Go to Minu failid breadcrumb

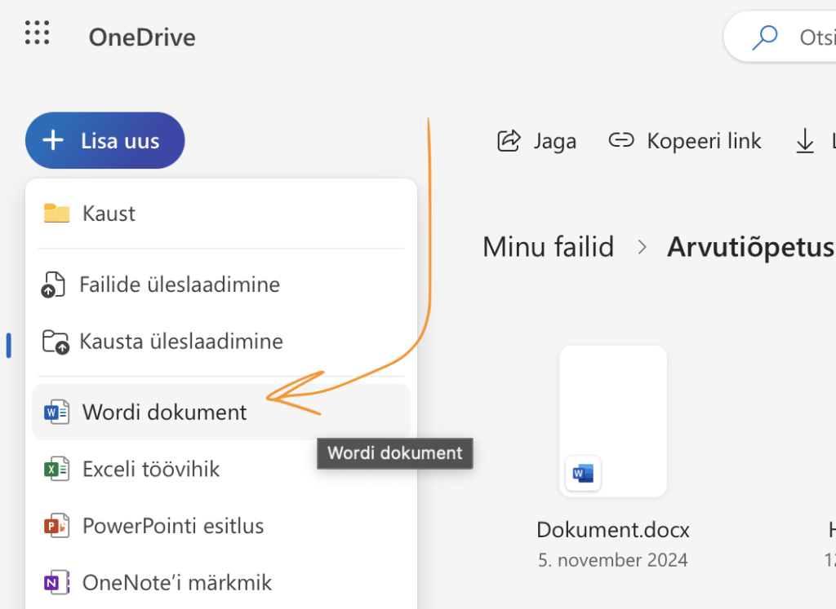[548, 246]
